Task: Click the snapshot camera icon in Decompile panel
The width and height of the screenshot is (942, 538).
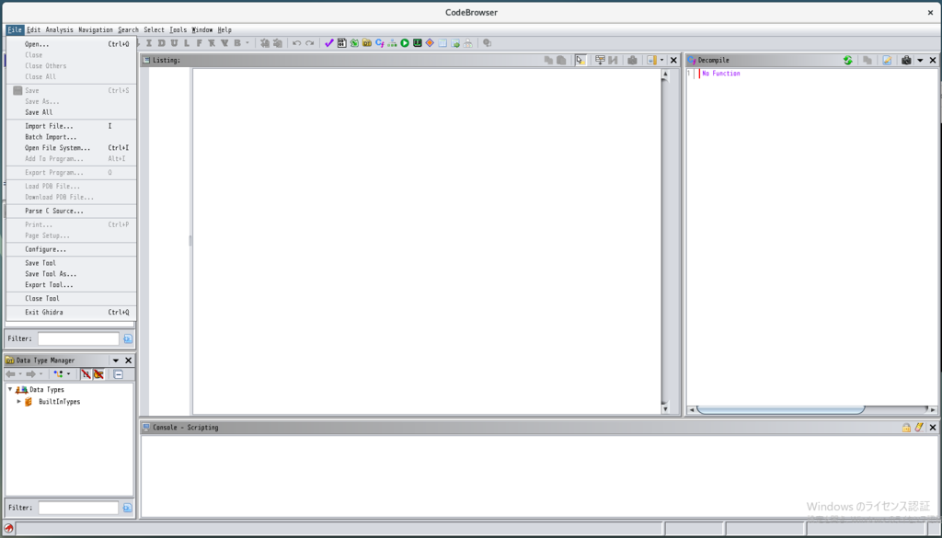Action: 906,60
